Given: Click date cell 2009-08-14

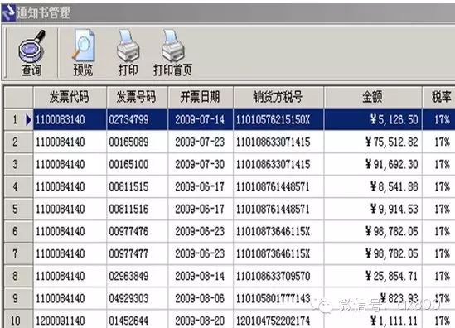Looking at the screenshot, I should (201, 276).
